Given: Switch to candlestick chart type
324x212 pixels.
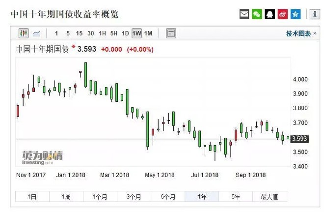Looking at the screenshot, I should [x=24, y=33].
